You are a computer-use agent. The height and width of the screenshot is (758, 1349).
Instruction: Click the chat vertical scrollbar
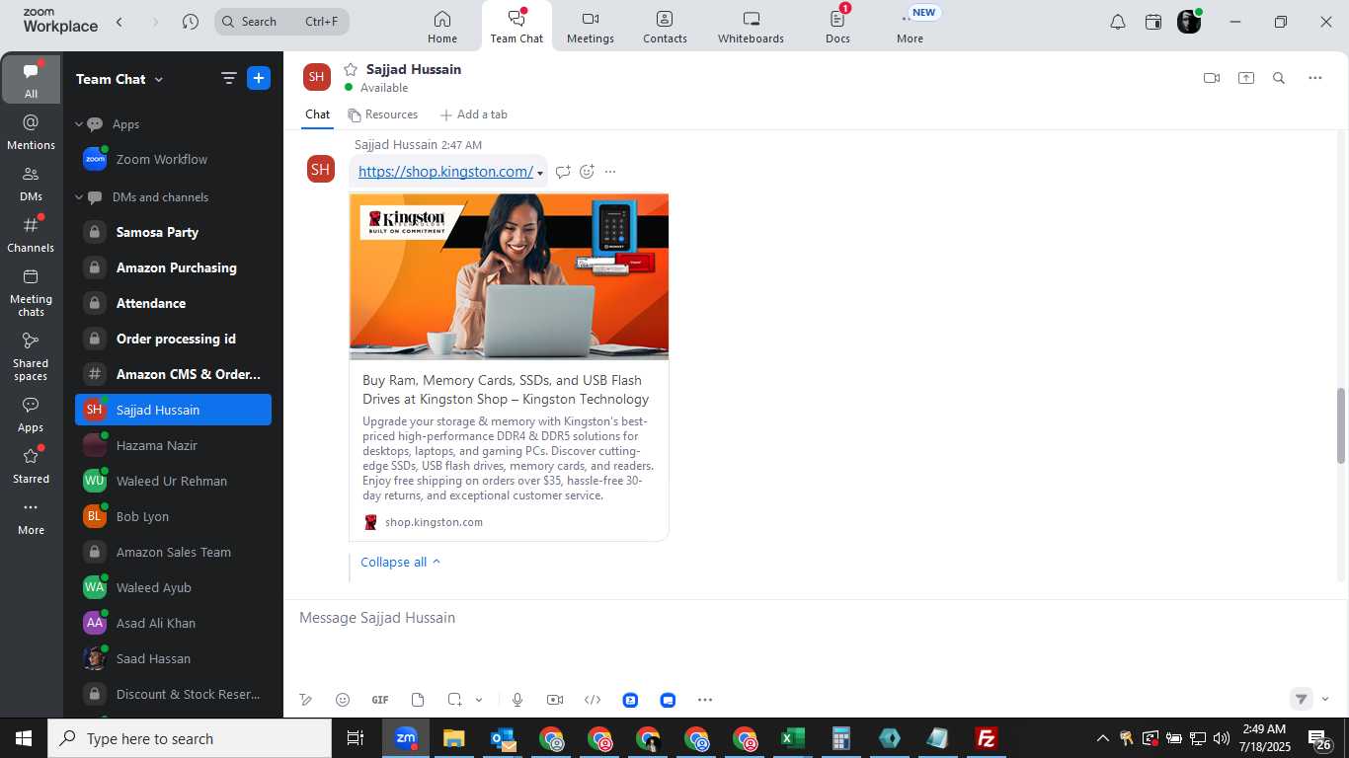pyautogui.click(x=1341, y=425)
